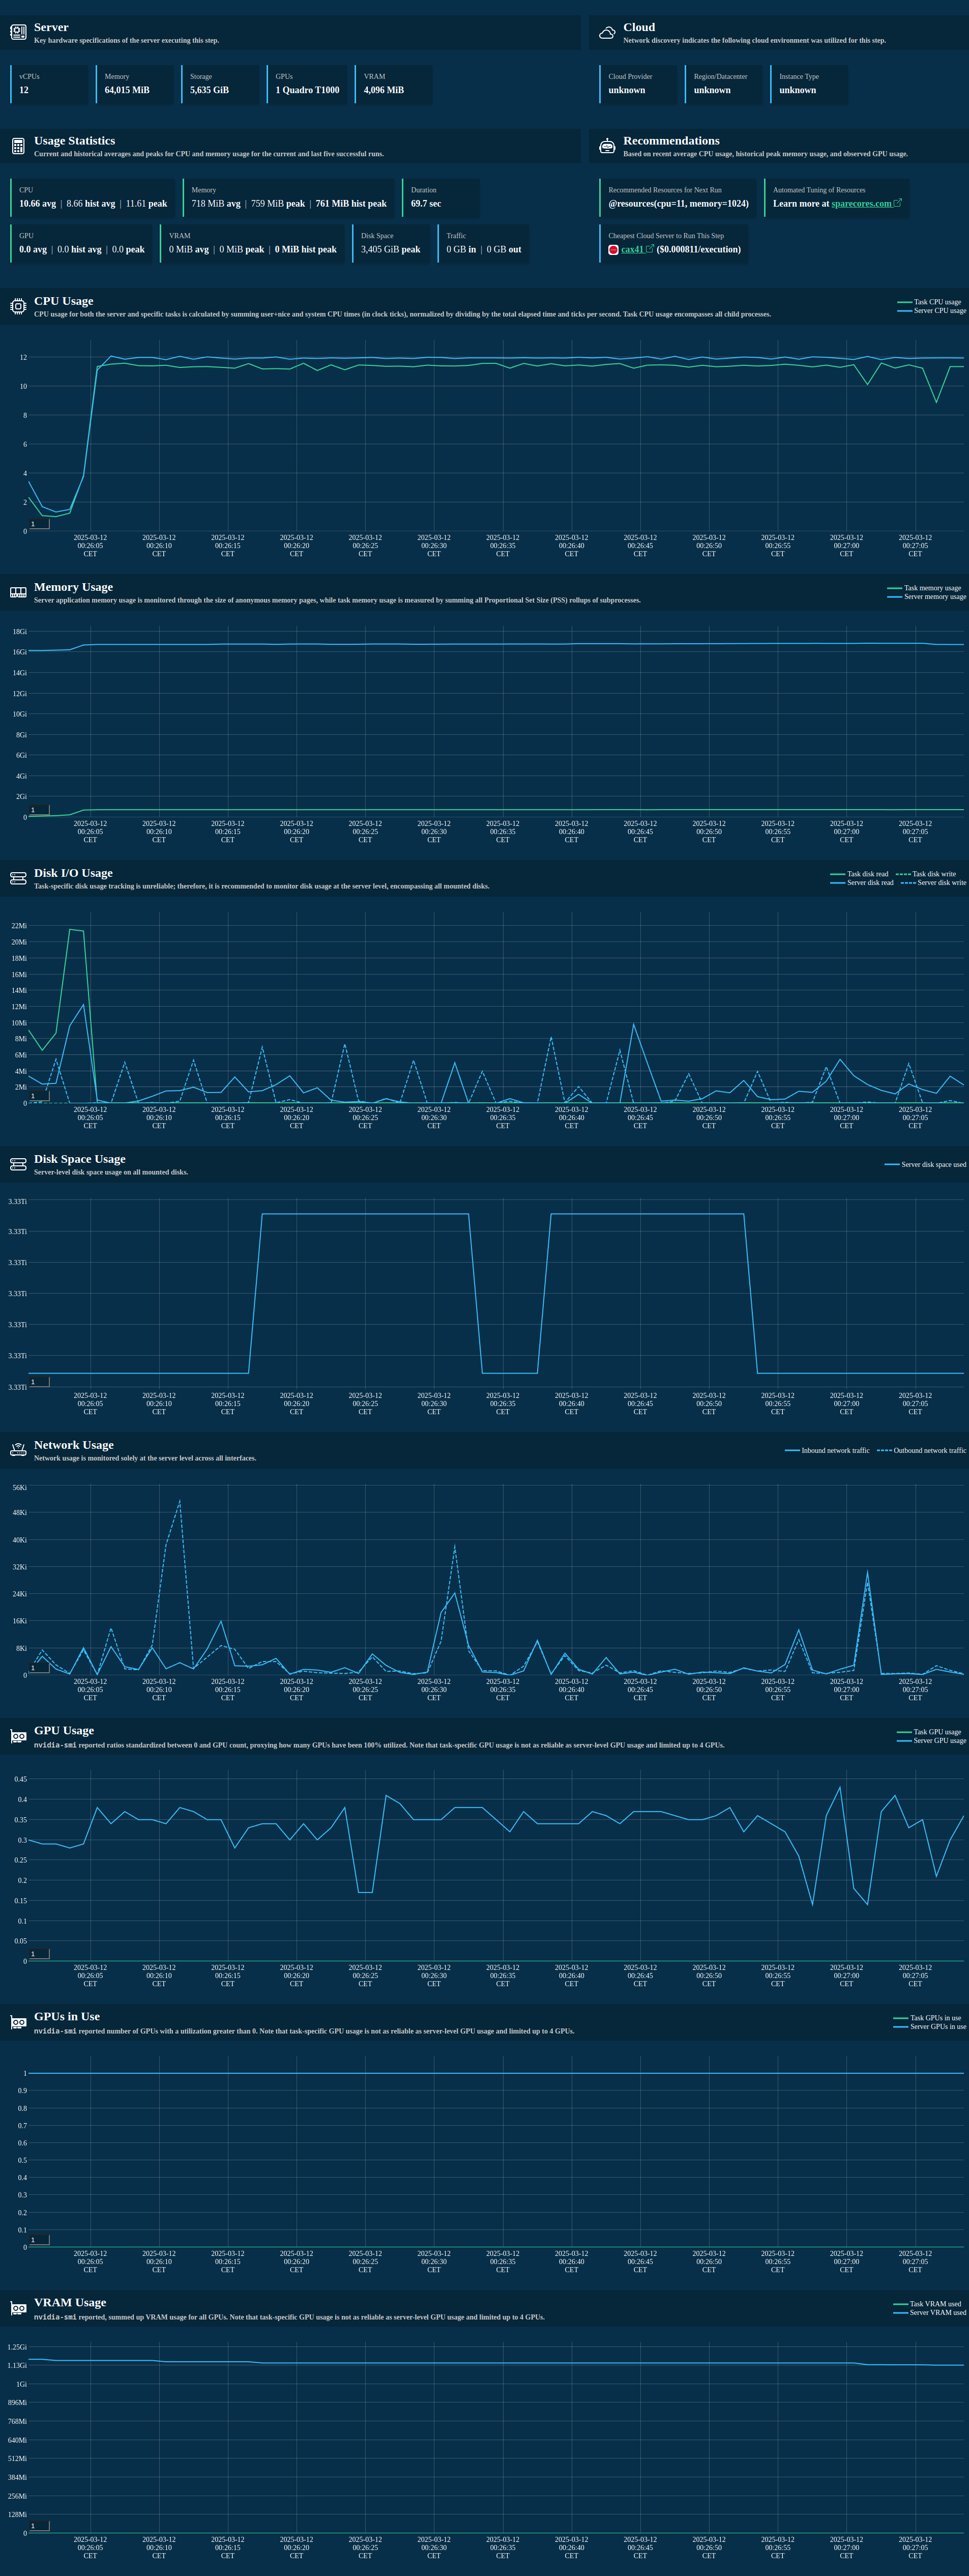This screenshot has width=969, height=2576.
Task: Click the Disk I/O Usage drive icon
Action: [18, 878]
